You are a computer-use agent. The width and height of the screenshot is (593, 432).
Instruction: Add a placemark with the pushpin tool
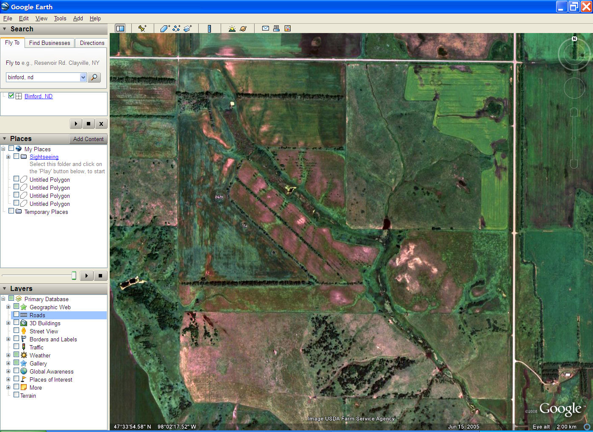pyautogui.click(x=142, y=28)
